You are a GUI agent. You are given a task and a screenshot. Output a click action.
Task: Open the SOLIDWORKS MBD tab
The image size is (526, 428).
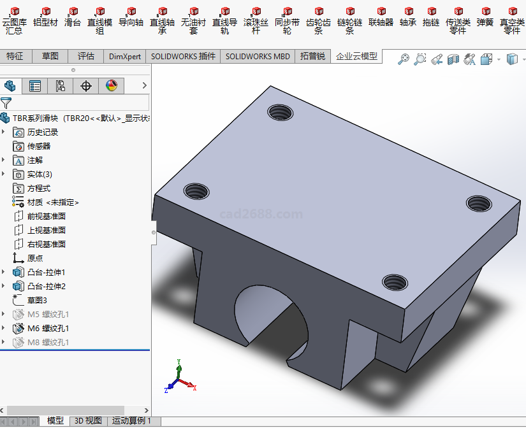click(258, 56)
